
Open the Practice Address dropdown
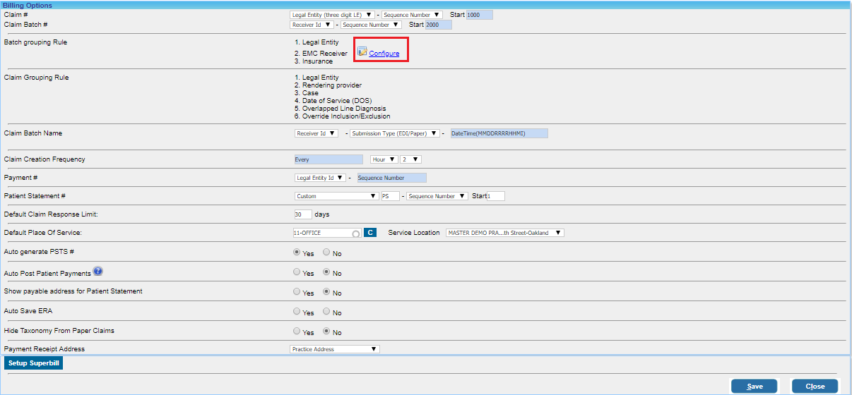pyautogui.click(x=335, y=349)
